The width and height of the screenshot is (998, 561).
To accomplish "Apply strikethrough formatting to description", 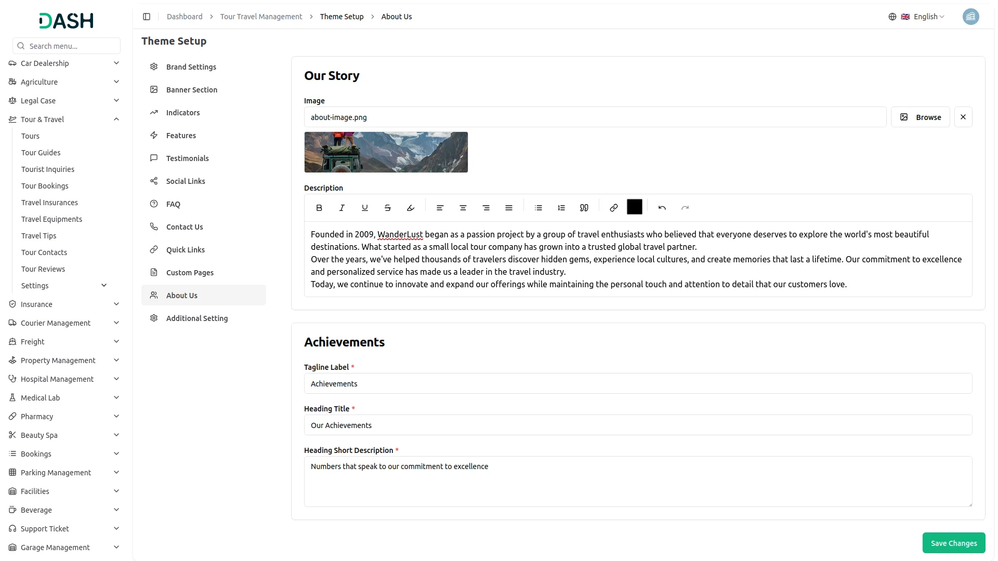I will [x=387, y=207].
